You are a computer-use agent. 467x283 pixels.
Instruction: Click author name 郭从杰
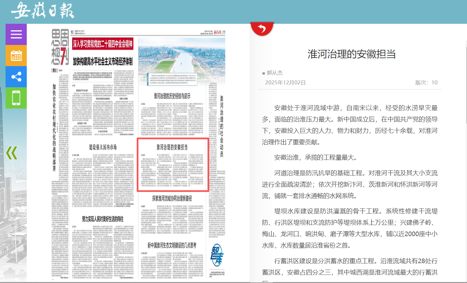(275, 73)
